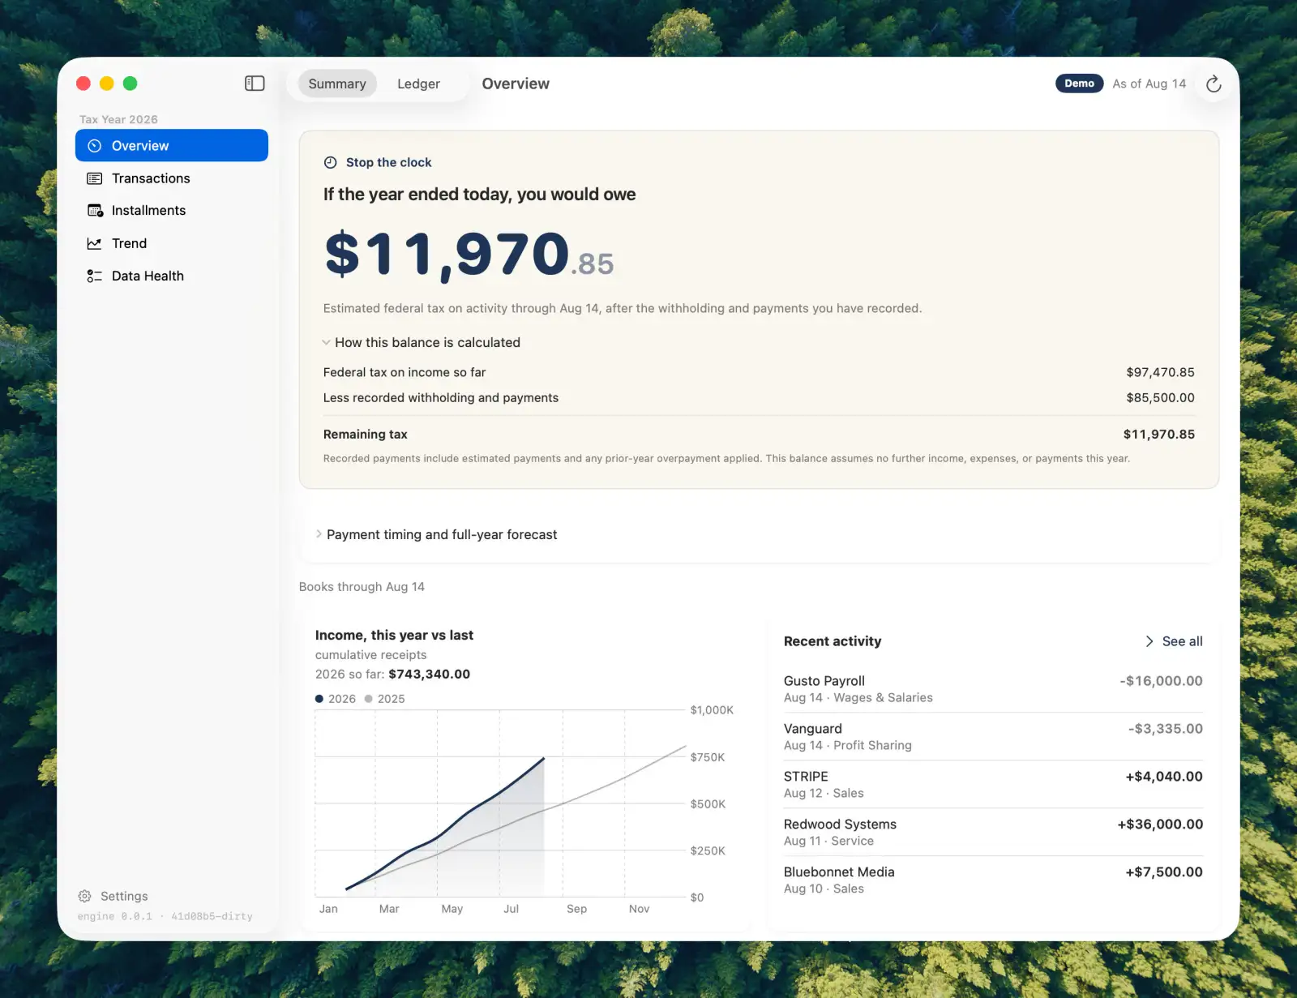Toggle the sidebar panel icon

click(255, 84)
